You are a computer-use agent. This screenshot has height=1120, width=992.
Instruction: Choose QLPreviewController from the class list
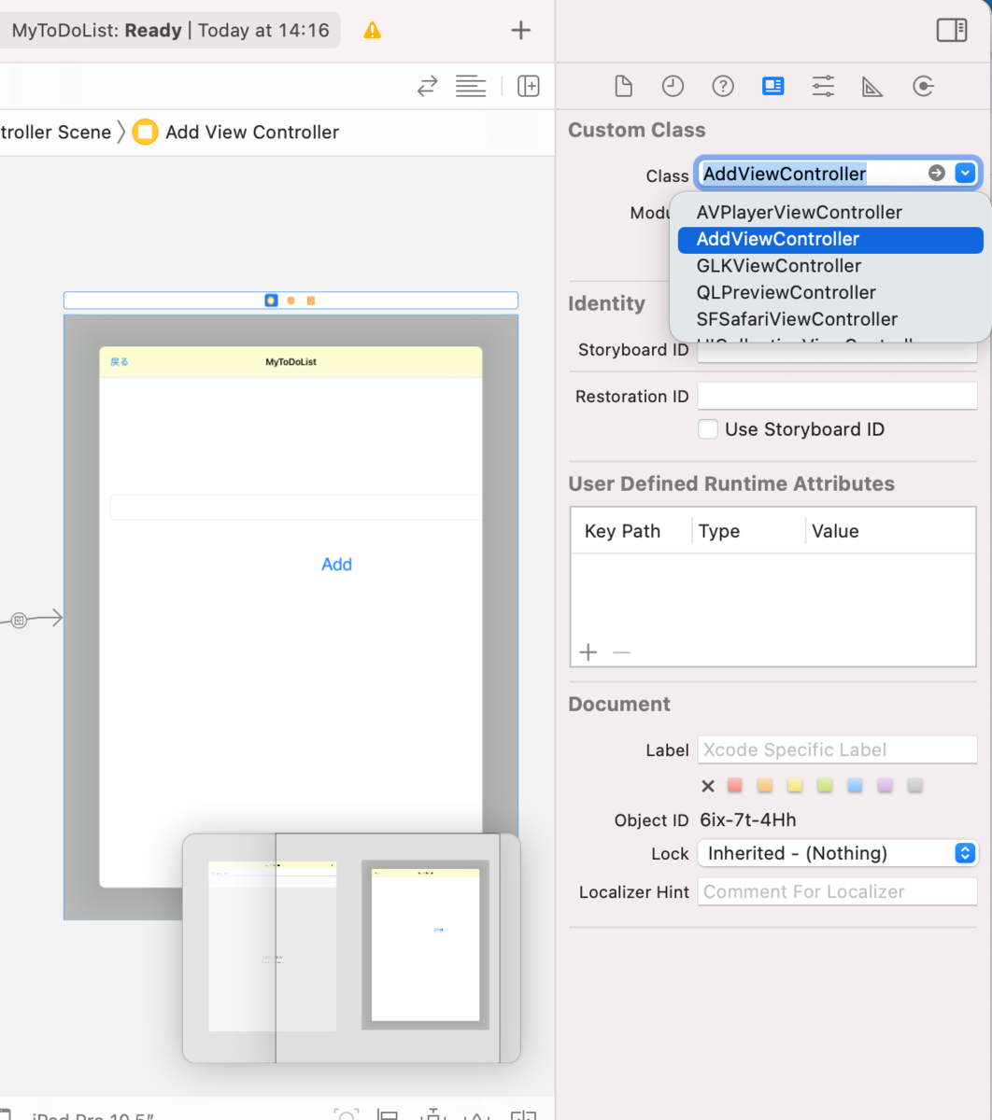pyautogui.click(x=830, y=293)
